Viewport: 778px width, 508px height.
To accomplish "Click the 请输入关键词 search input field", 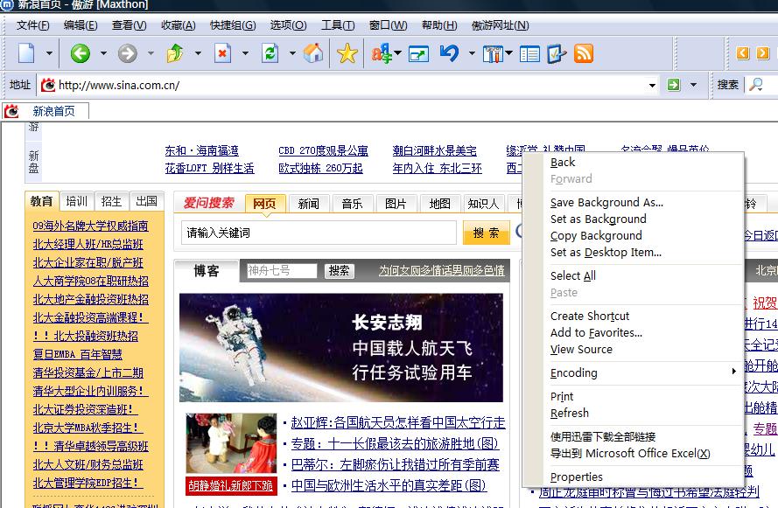I will [319, 233].
